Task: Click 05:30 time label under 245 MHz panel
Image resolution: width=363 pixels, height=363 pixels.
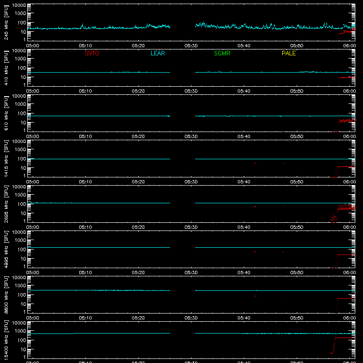Action: pos(191,46)
